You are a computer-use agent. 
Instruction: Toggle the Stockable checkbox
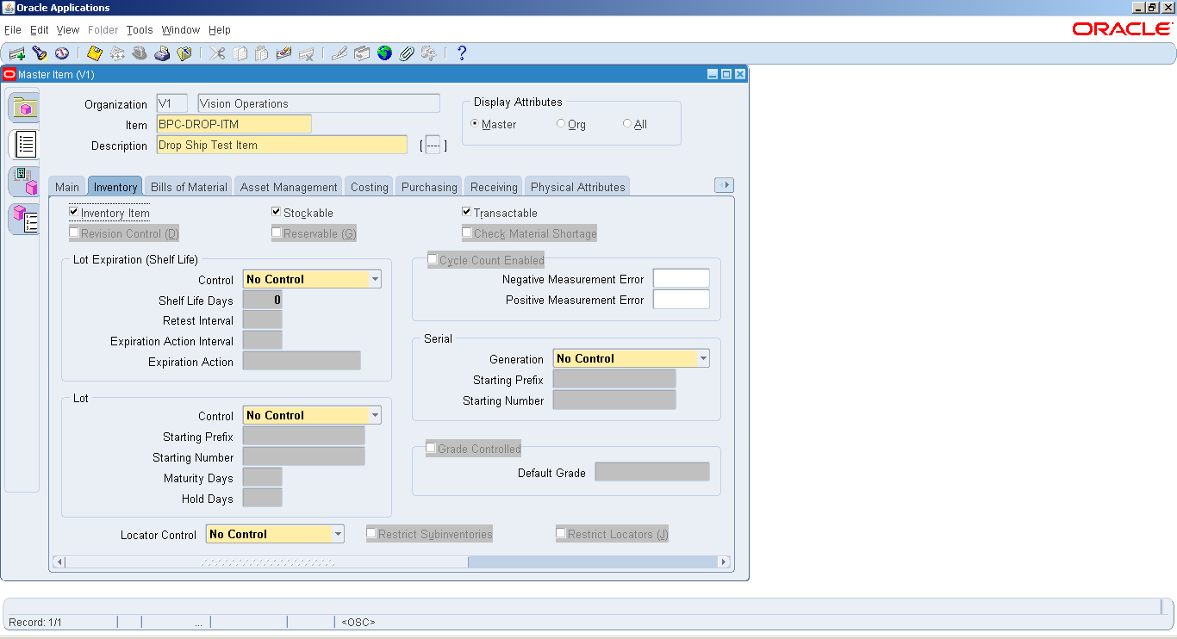click(x=277, y=212)
